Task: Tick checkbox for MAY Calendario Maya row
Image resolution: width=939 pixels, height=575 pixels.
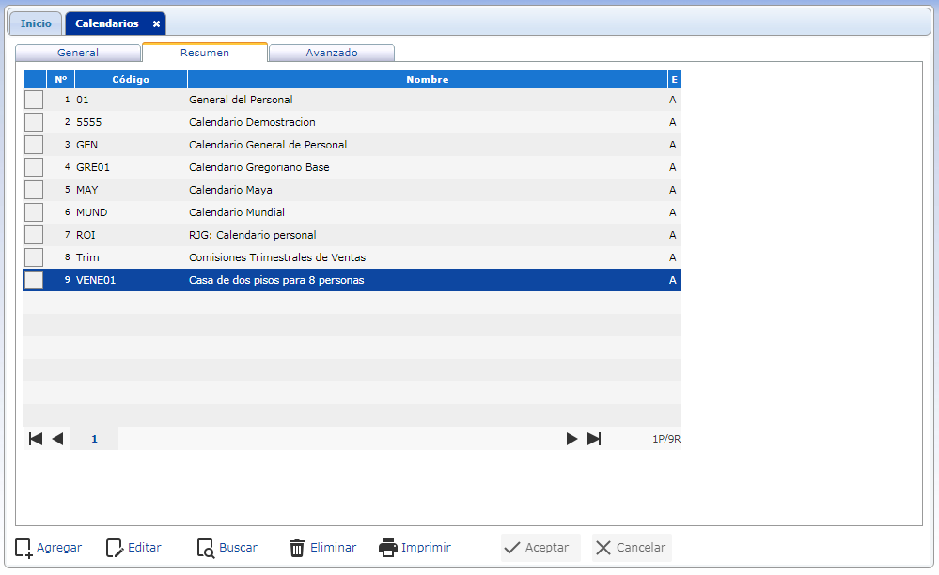Action: click(x=34, y=190)
